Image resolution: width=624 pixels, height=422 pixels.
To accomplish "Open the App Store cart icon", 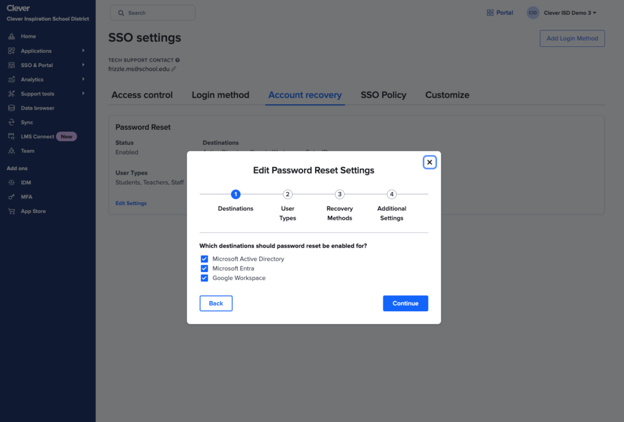I will (12, 211).
